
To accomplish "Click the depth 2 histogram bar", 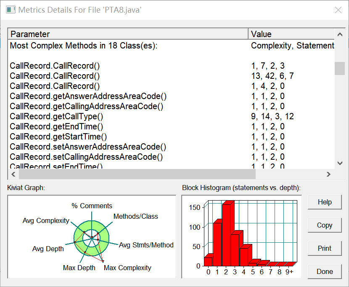I will point(227,234).
